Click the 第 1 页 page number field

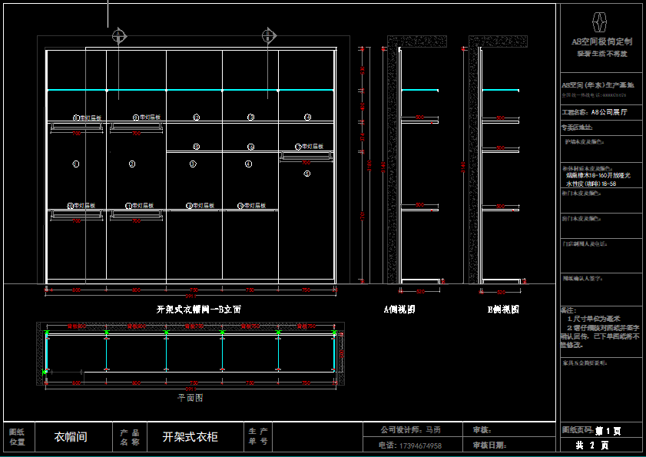tap(601, 431)
